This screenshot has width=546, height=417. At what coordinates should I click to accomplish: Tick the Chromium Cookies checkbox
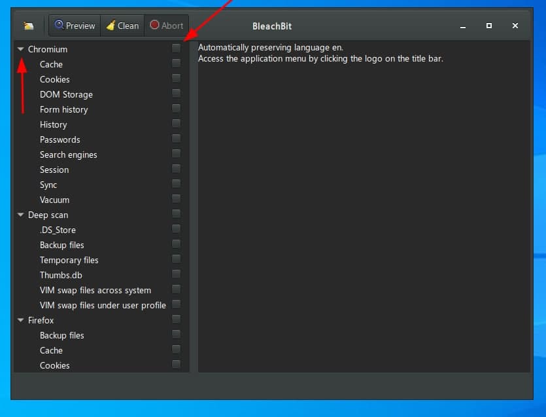pyautogui.click(x=176, y=79)
